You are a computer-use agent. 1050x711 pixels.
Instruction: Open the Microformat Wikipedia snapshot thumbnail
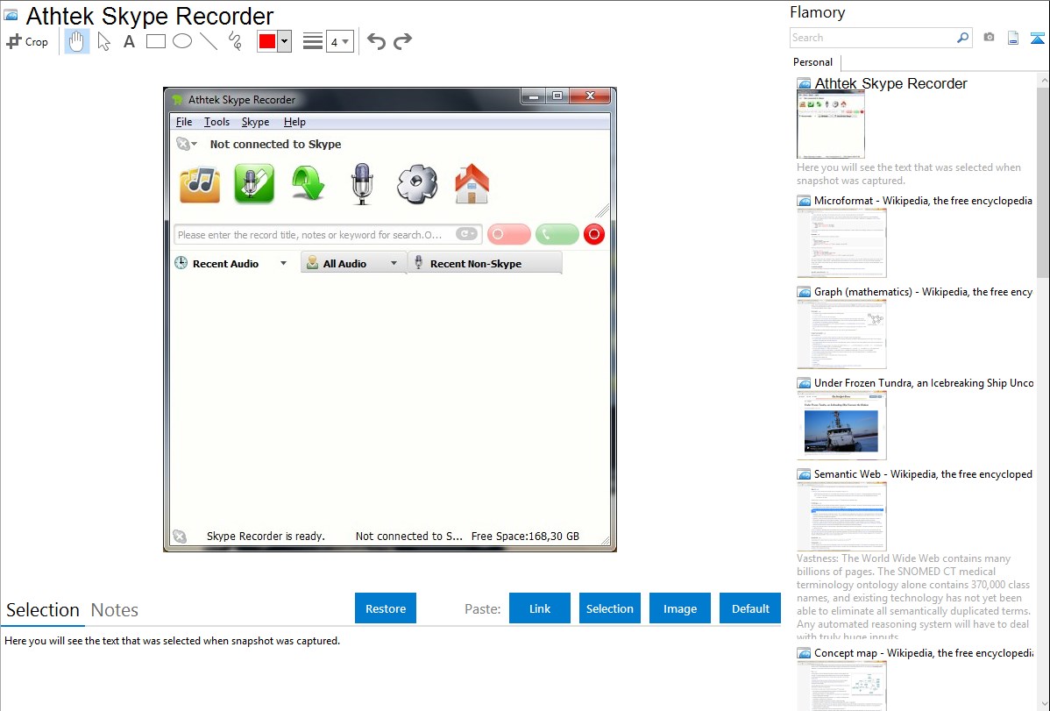(x=841, y=243)
